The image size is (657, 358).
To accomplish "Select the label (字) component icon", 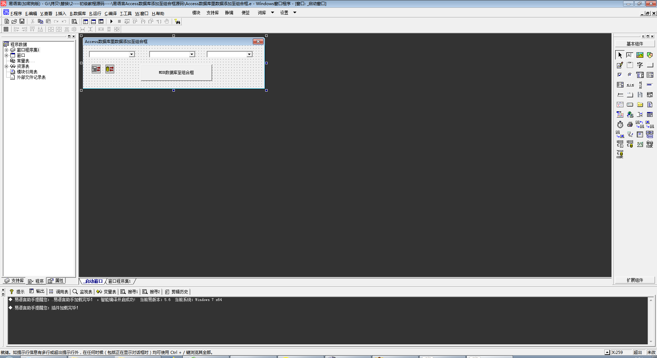I will click(x=640, y=65).
